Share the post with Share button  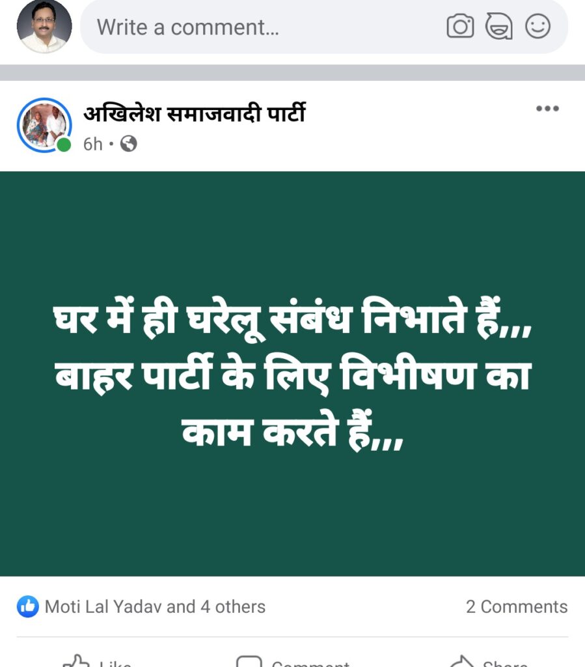tap(489, 662)
